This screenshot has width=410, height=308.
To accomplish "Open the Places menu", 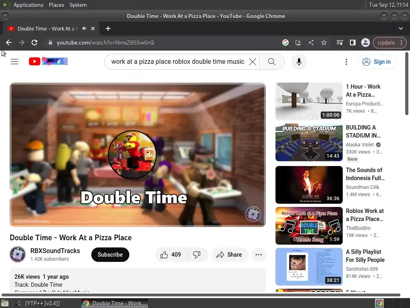I will [x=56, y=5].
